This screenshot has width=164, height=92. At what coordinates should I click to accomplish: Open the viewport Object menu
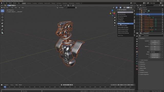(23, 8)
